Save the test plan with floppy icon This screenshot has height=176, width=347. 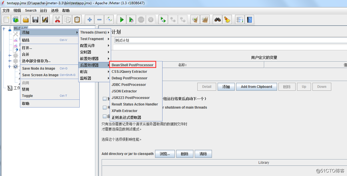[x=35, y=20]
